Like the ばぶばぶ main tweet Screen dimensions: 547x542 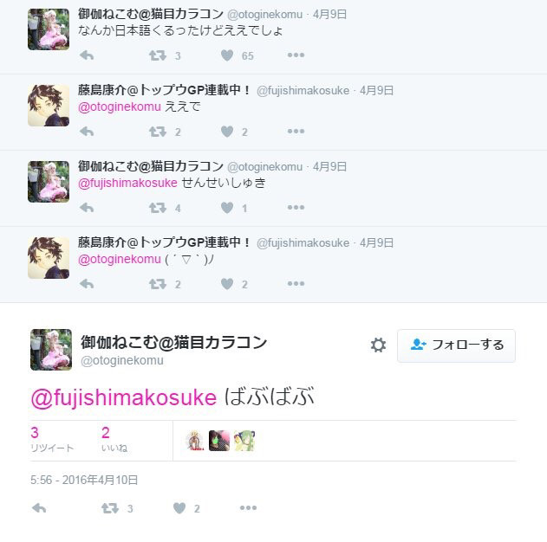click(179, 508)
